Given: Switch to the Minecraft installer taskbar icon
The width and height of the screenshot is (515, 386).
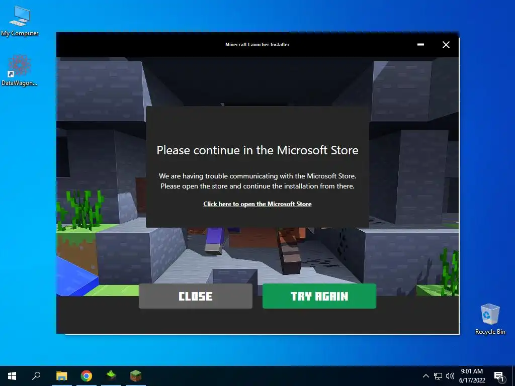Looking at the screenshot, I should click(111, 376).
